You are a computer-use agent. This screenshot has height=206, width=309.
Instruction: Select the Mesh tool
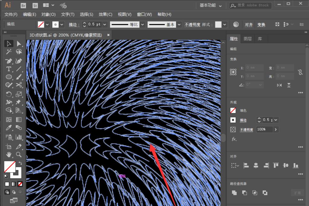(x=9, y=120)
